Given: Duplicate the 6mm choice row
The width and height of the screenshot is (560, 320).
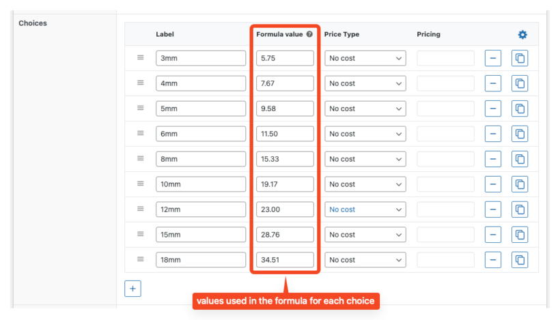Looking at the screenshot, I should click(520, 134).
